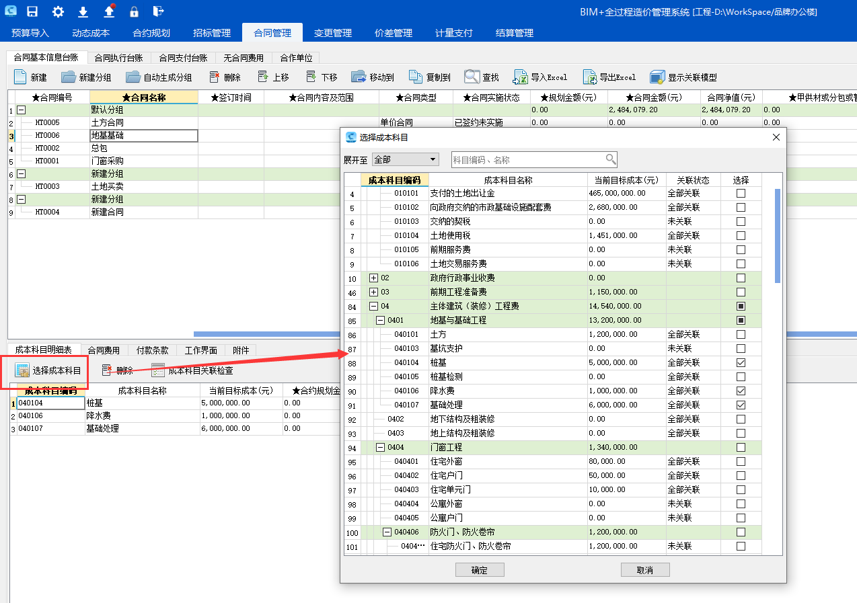Select the 合同执行台账 tab
Viewport: 857px width, 603px height.
pos(118,58)
